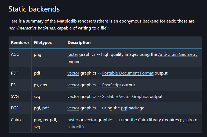The width and height of the screenshot is (207, 137).
Task: Open the raster link in the AGG row
Action: click(x=73, y=54)
